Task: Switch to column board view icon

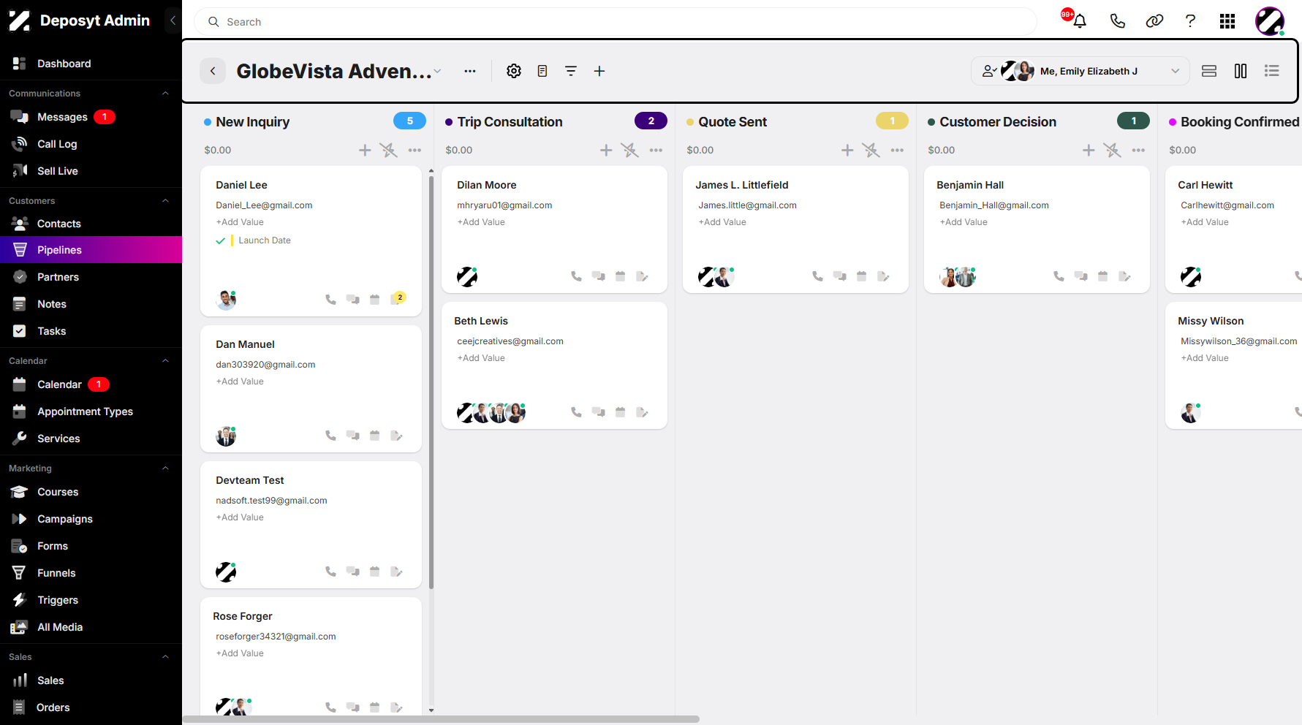Action: 1241,71
